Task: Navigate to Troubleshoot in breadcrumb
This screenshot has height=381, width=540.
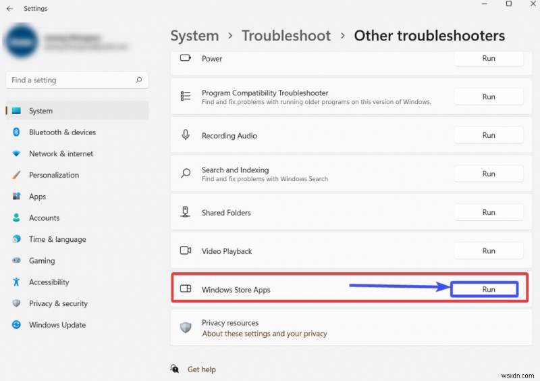Action: click(x=286, y=36)
